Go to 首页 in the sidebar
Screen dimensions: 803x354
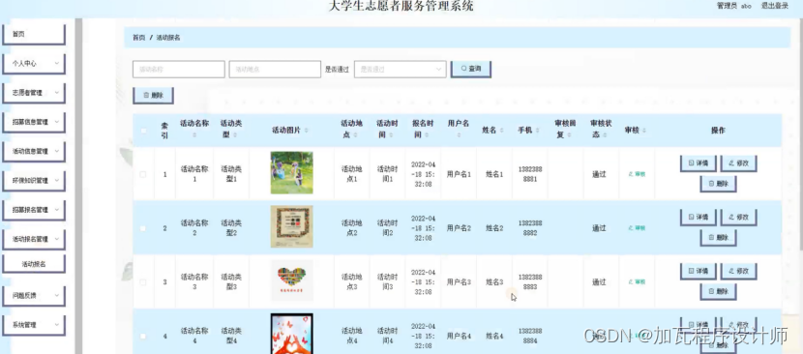tap(34, 34)
